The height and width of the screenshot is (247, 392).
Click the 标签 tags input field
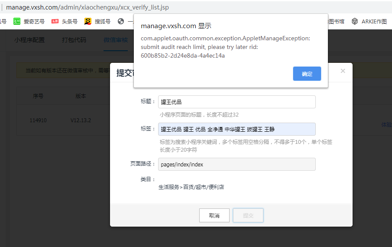point(236,129)
